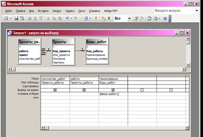Show the Database Window icon
Viewport: 203px width, 137px height.
click(149, 18)
